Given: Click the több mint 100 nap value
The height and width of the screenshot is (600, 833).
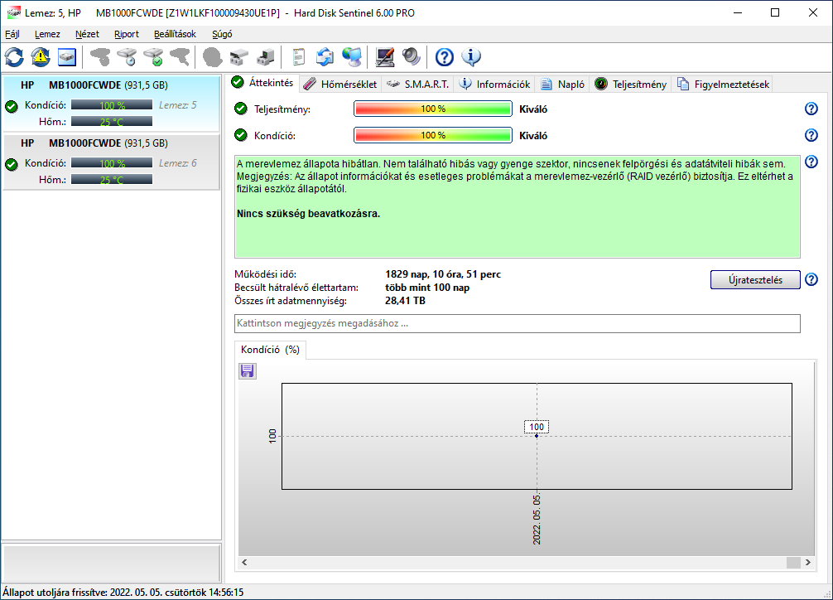Looking at the screenshot, I should (x=427, y=288).
